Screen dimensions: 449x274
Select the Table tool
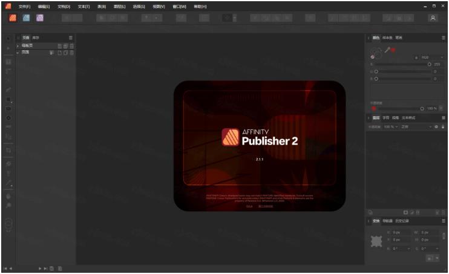tap(8, 71)
